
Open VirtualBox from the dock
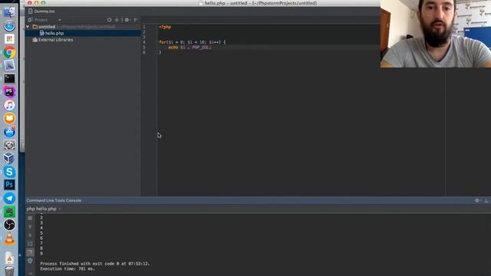point(9,159)
